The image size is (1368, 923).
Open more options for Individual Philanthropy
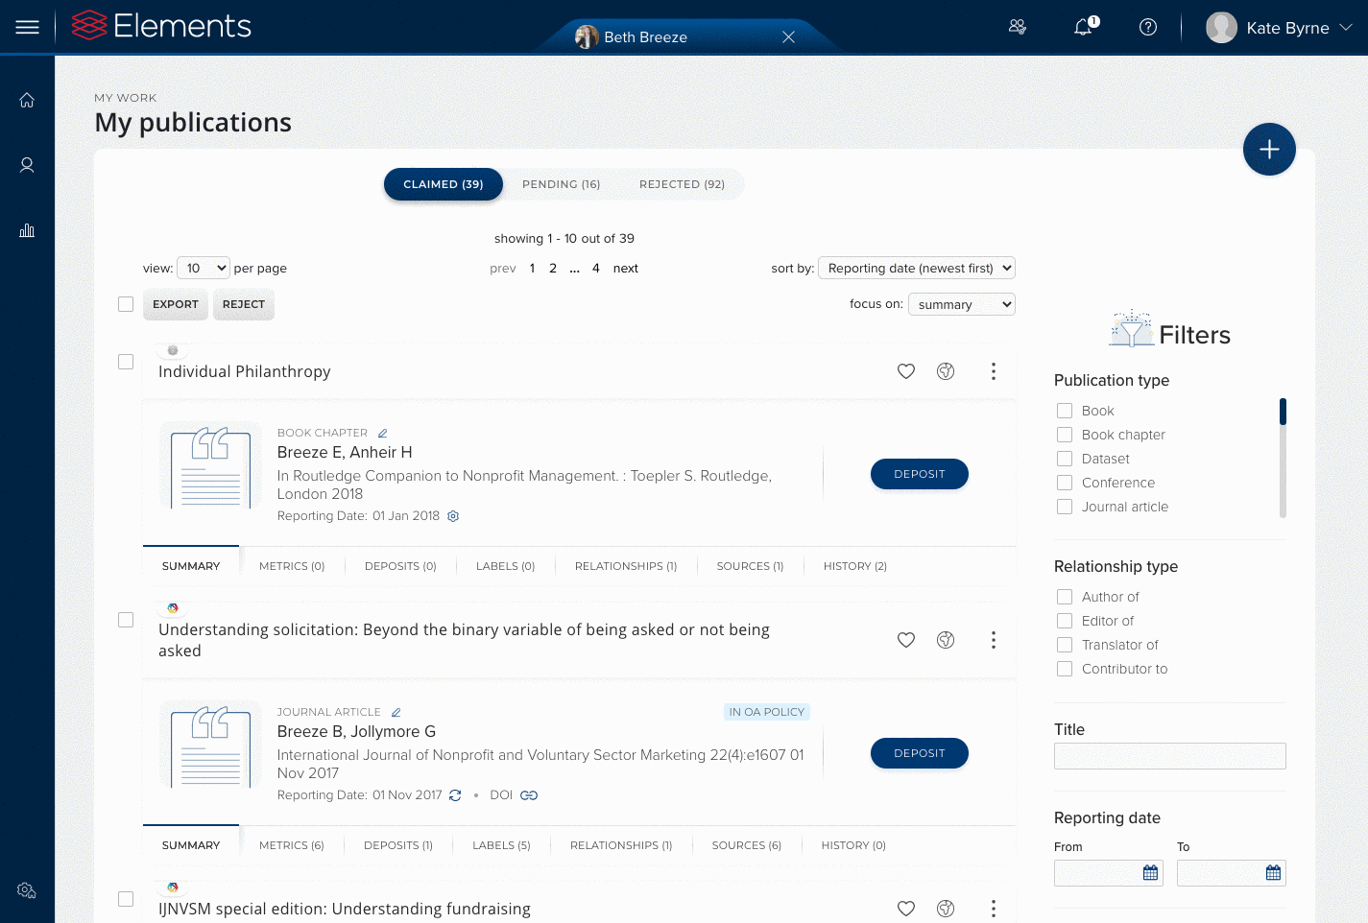click(x=993, y=371)
